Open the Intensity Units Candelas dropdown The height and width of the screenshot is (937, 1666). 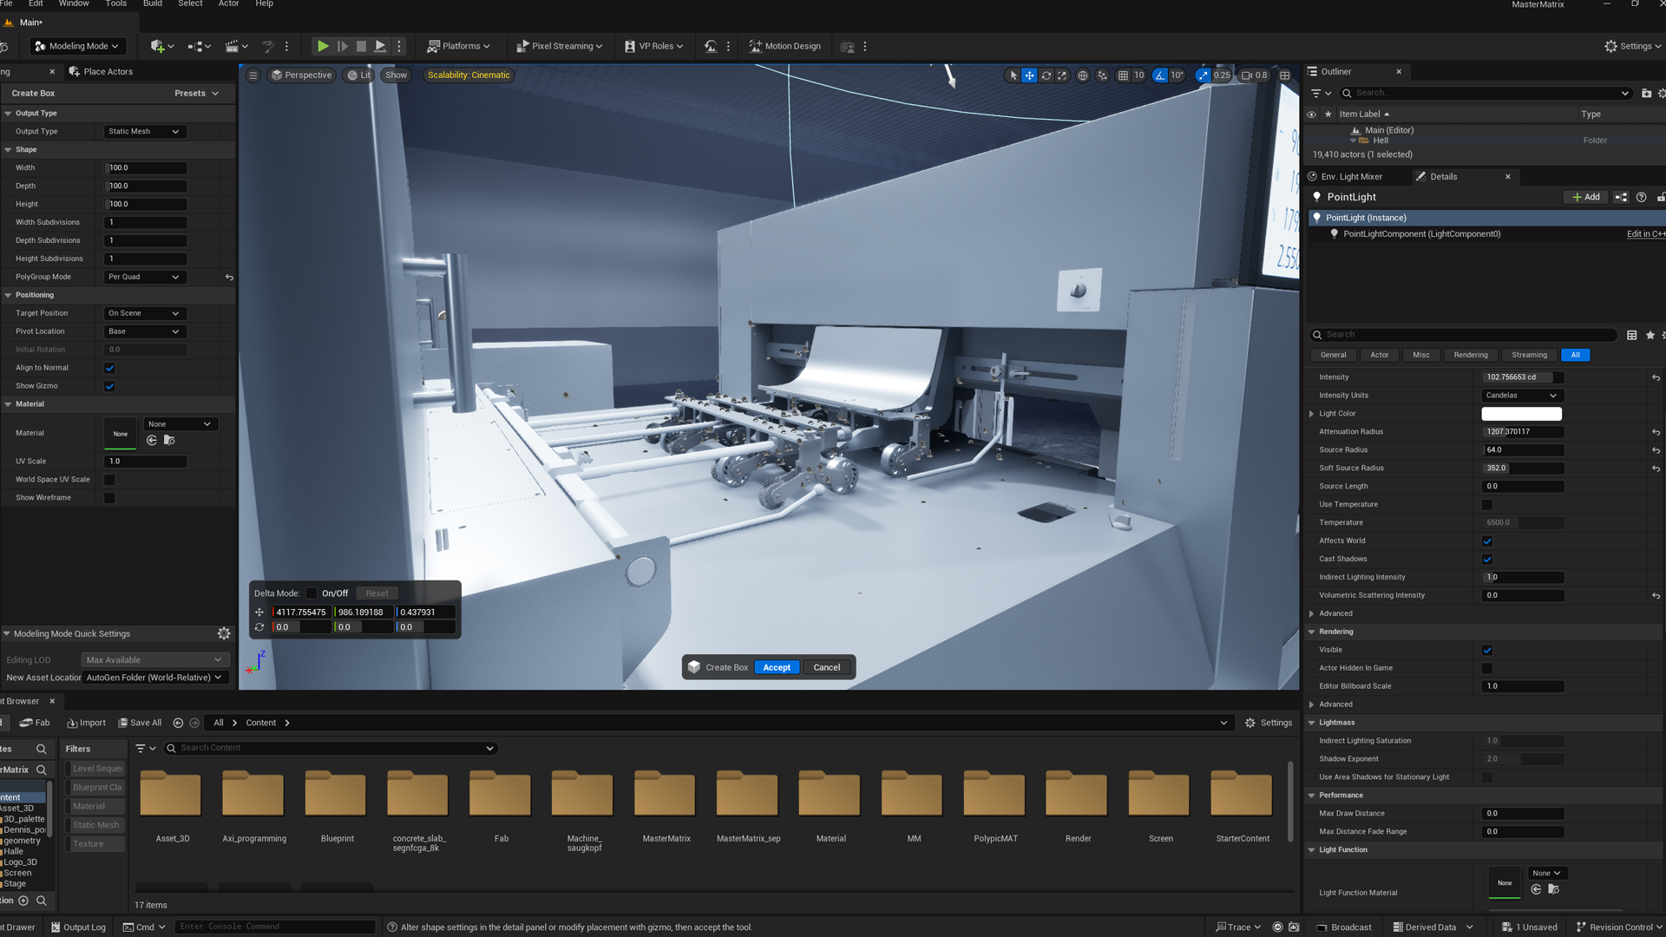point(1521,396)
